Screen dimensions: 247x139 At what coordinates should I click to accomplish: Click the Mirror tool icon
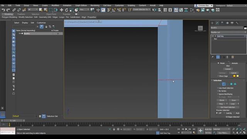coord(154,10)
